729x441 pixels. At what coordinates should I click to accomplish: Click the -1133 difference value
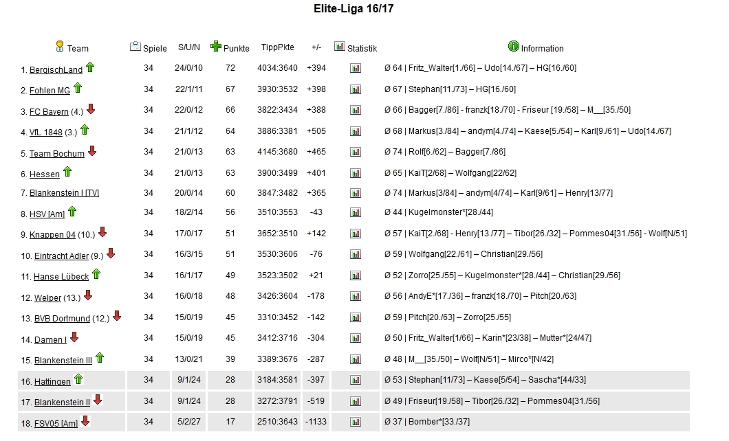click(316, 422)
